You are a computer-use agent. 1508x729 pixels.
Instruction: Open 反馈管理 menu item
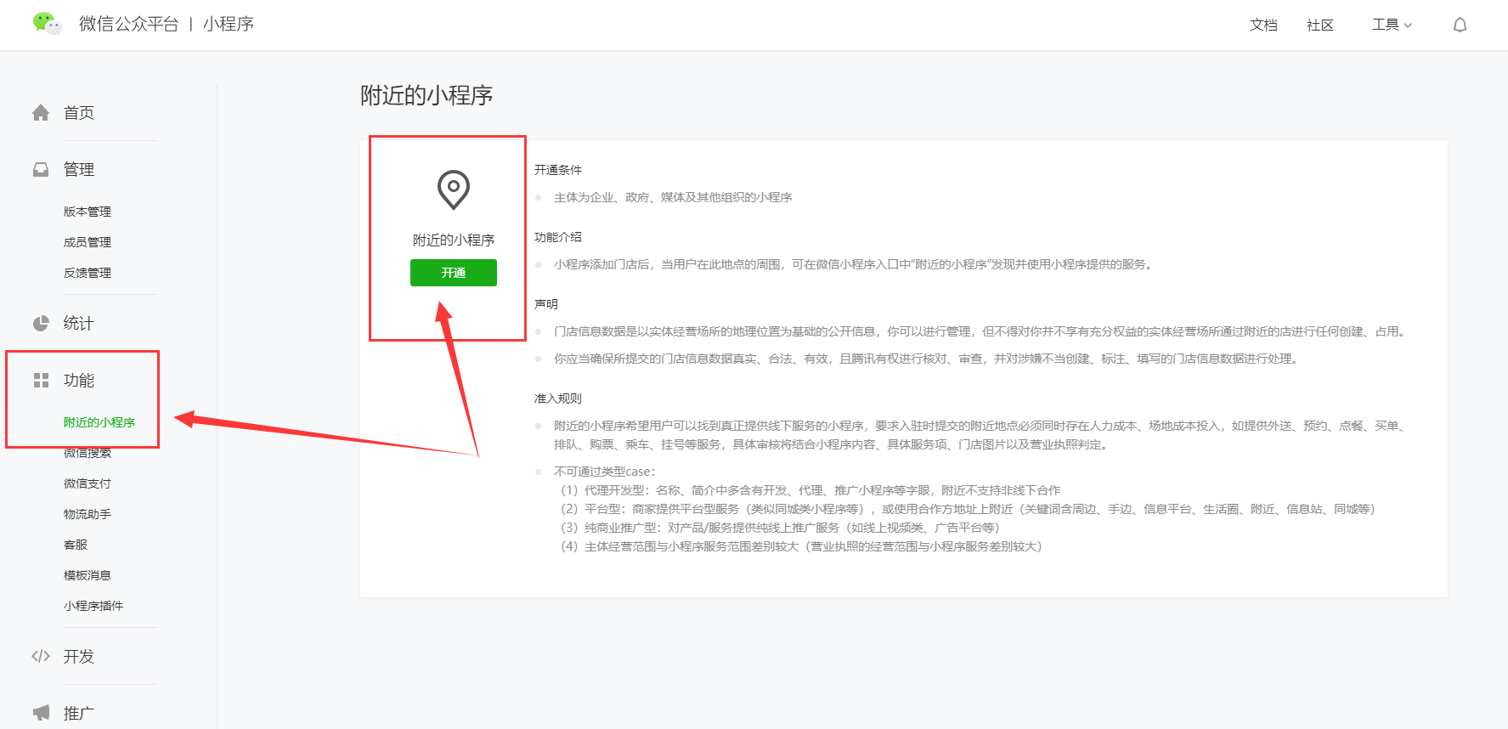click(88, 273)
